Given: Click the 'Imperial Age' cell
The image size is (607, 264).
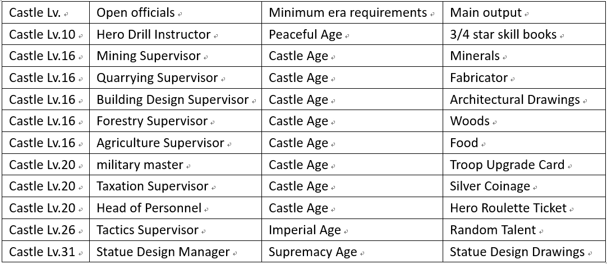Looking at the screenshot, I should (305, 230).
